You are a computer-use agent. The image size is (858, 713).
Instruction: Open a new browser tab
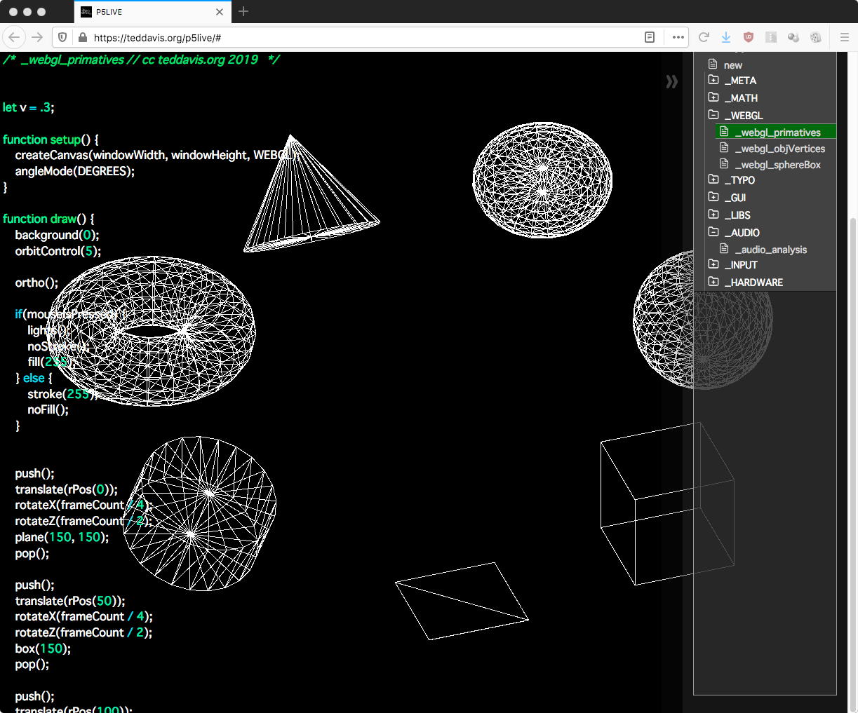tap(243, 11)
